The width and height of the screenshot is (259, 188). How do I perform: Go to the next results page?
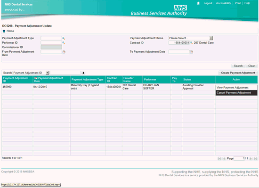coord(251,159)
